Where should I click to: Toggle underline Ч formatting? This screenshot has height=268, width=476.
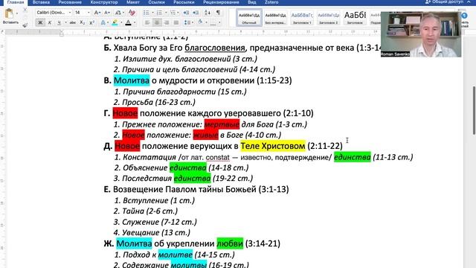[59, 22]
